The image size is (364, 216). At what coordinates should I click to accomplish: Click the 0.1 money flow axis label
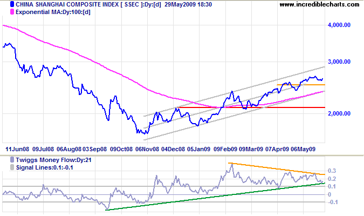332,186
